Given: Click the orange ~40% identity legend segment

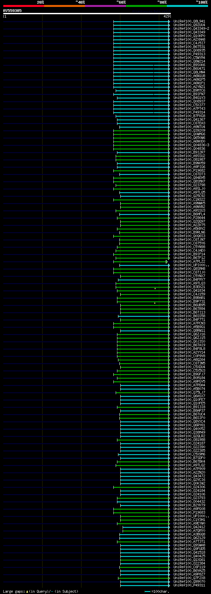Looking at the screenshot, I should [x=64, y=6].
